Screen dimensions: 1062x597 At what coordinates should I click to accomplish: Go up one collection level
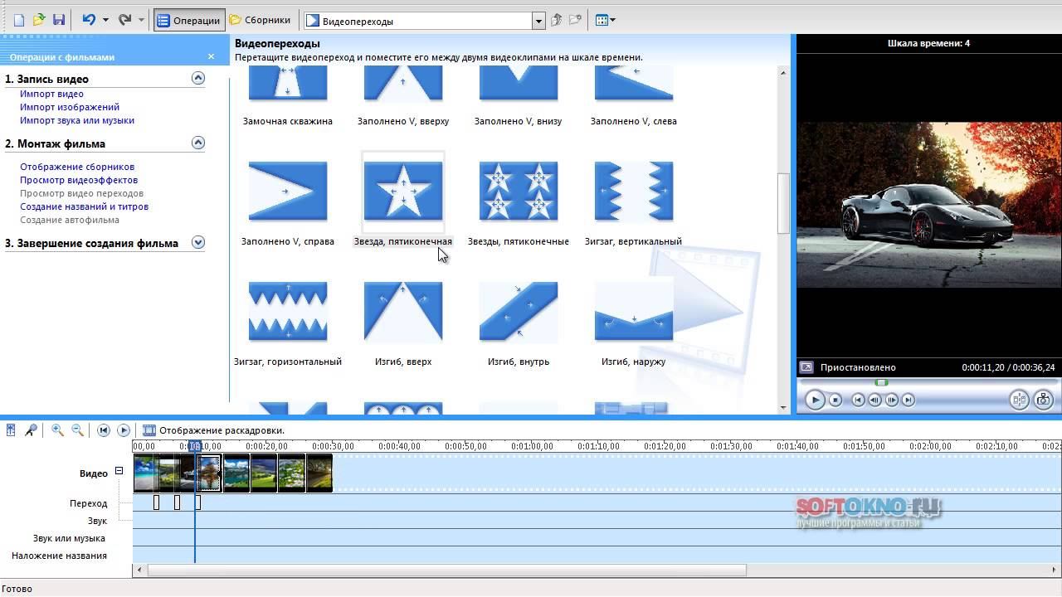pyautogui.click(x=557, y=20)
